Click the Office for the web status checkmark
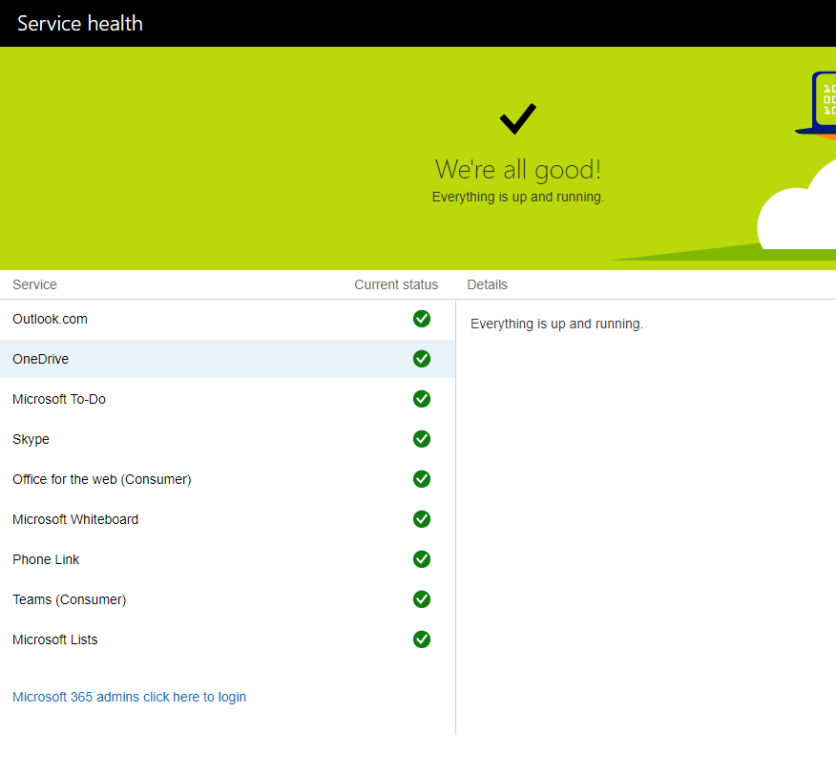 click(x=421, y=479)
